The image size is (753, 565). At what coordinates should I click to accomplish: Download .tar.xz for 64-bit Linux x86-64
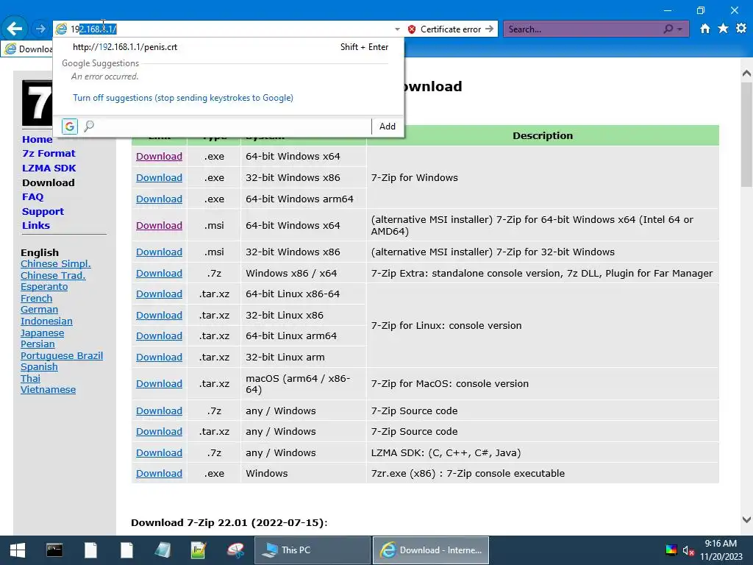tap(159, 294)
